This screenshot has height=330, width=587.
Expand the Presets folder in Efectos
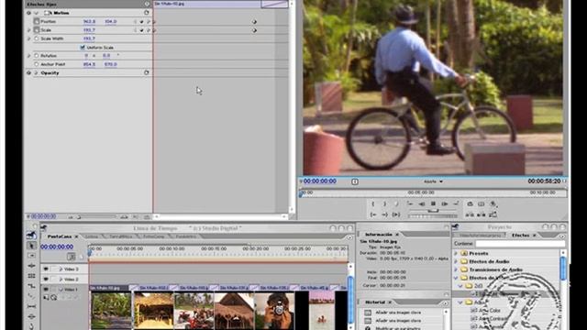[x=456, y=253]
